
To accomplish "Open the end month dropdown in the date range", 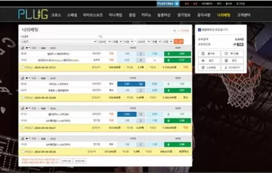I will 156,42.
